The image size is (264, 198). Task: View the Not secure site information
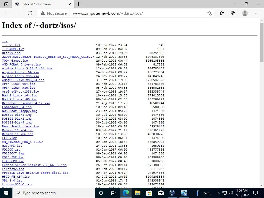tap(54, 13)
